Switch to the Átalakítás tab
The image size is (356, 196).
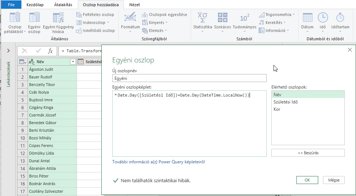pyautogui.click(x=63, y=4)
